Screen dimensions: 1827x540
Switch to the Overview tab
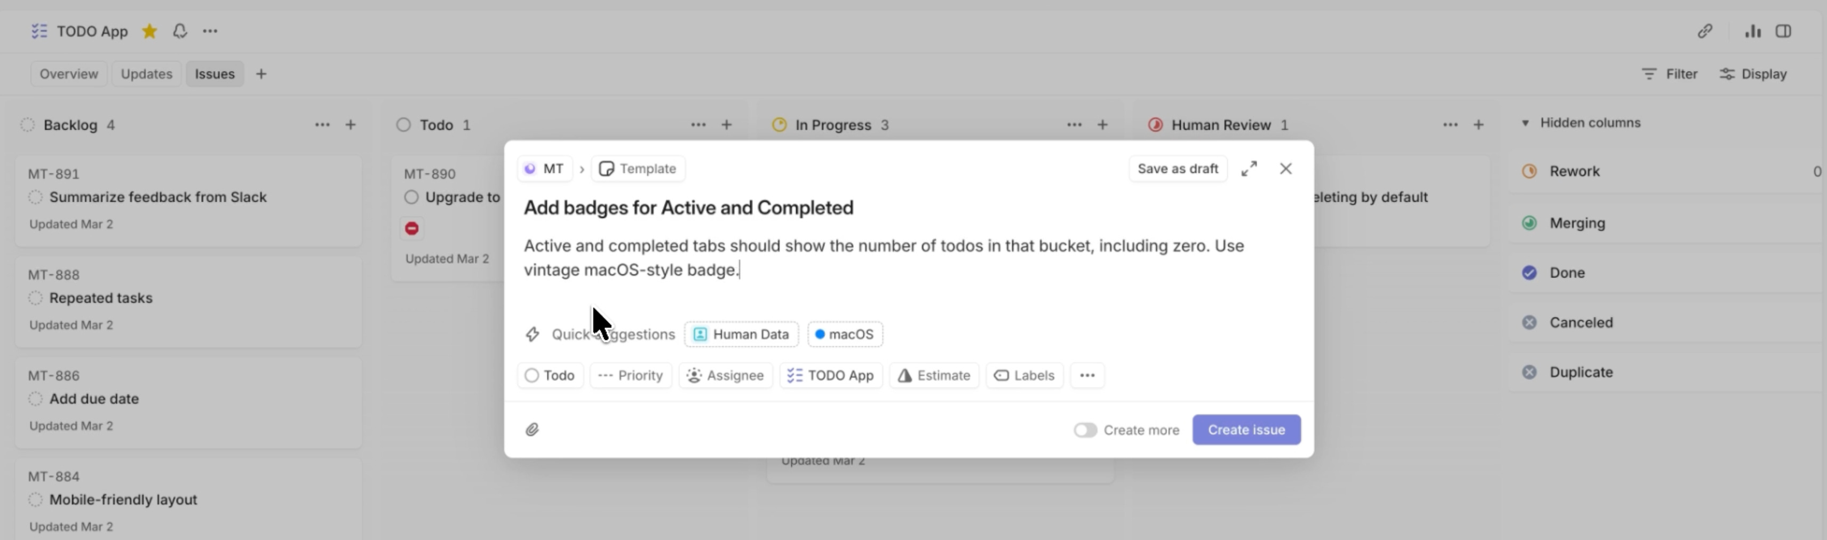(69, 74)
